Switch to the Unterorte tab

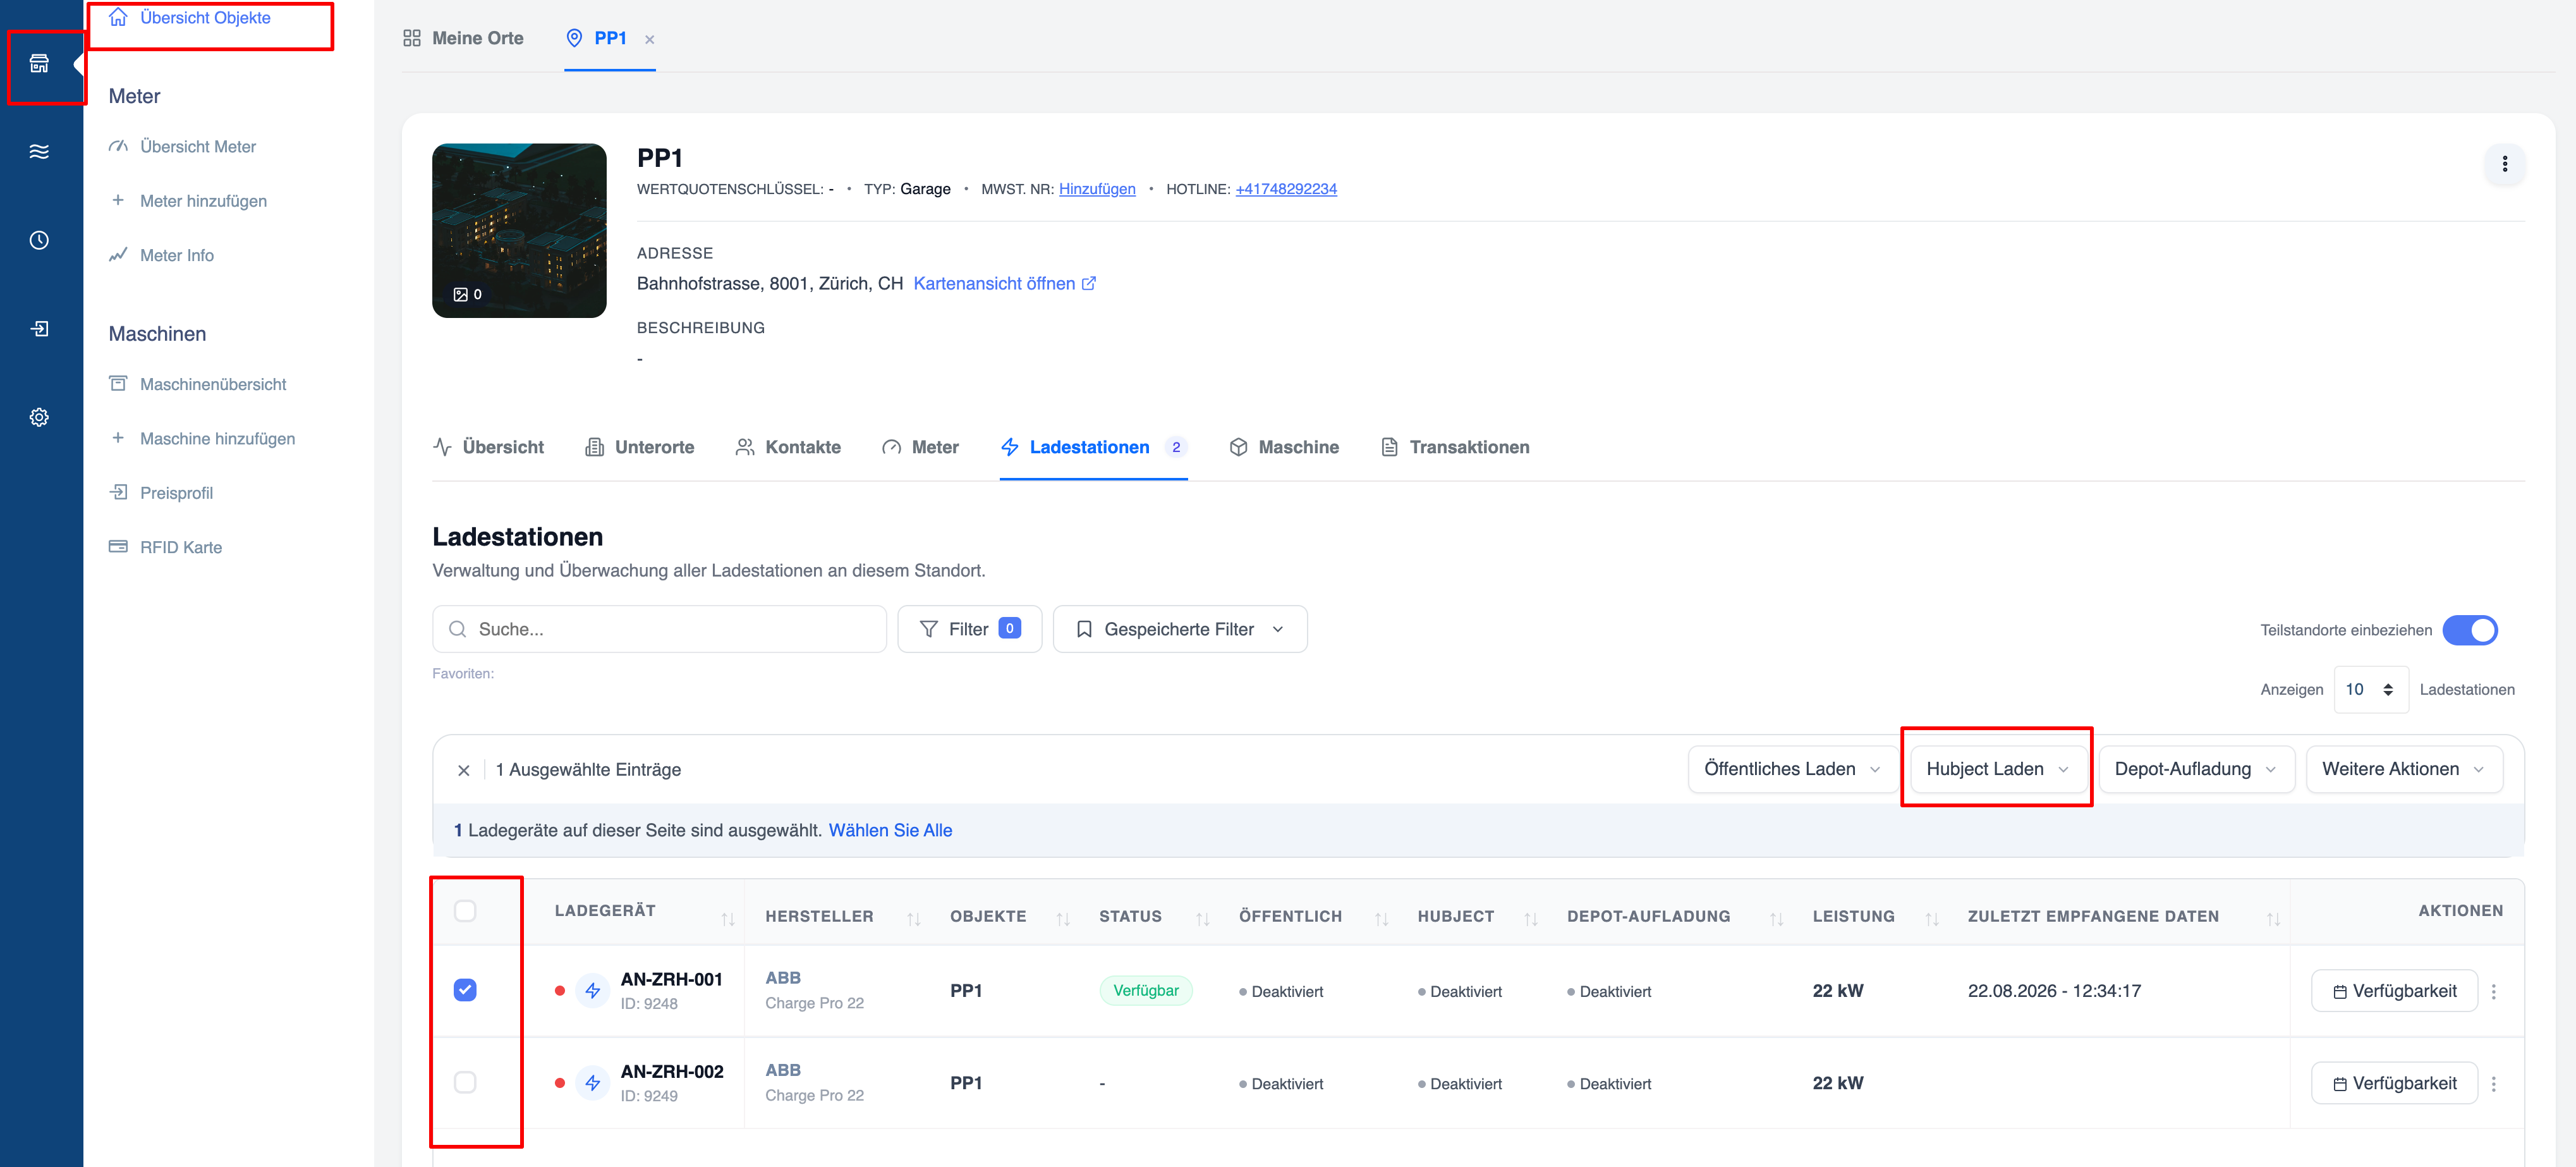click(x=640, y=447)
